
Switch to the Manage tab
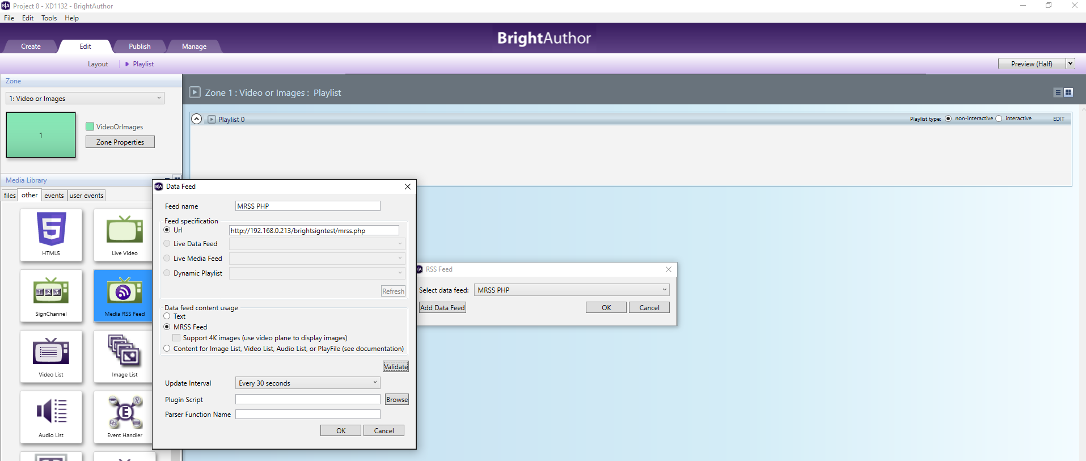(194, 46)
